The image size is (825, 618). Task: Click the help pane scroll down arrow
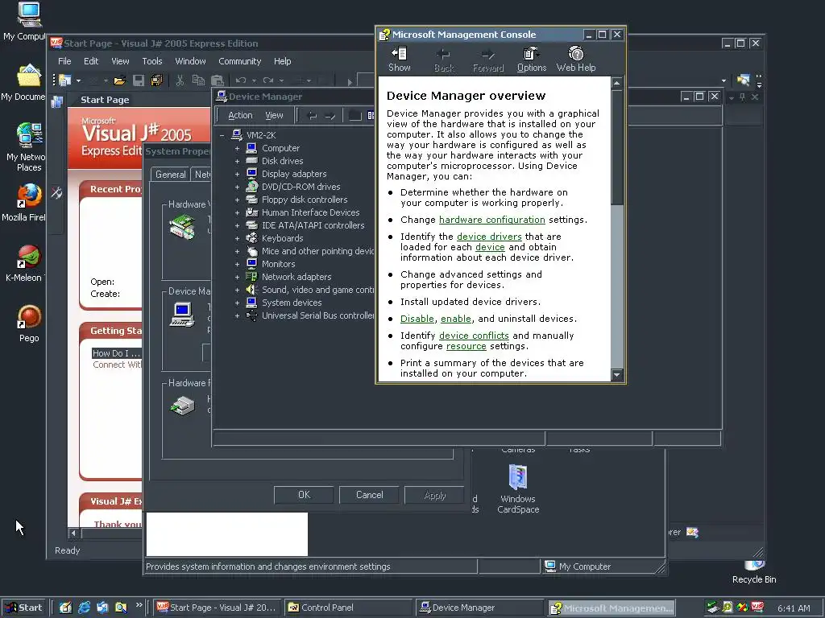click(x=617, y=375)
